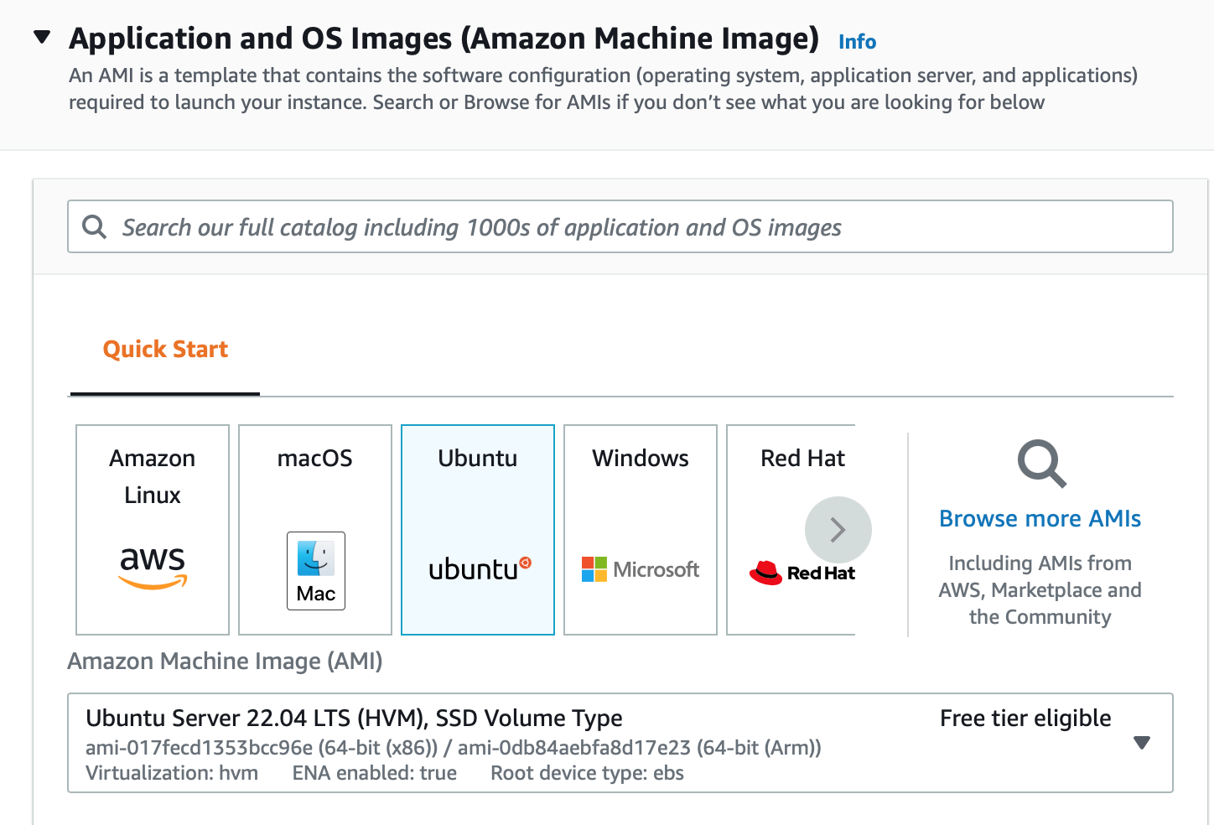Click the AMI catalog search field
The height and width of the screenshot is (825, 1214).
(x=620, y=226)
